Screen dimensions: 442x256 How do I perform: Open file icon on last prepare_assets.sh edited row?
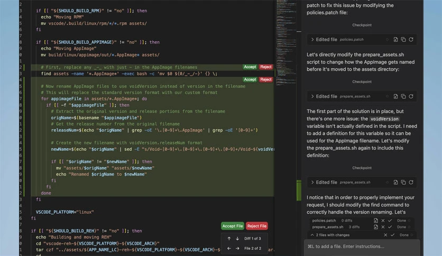[395, 182]
